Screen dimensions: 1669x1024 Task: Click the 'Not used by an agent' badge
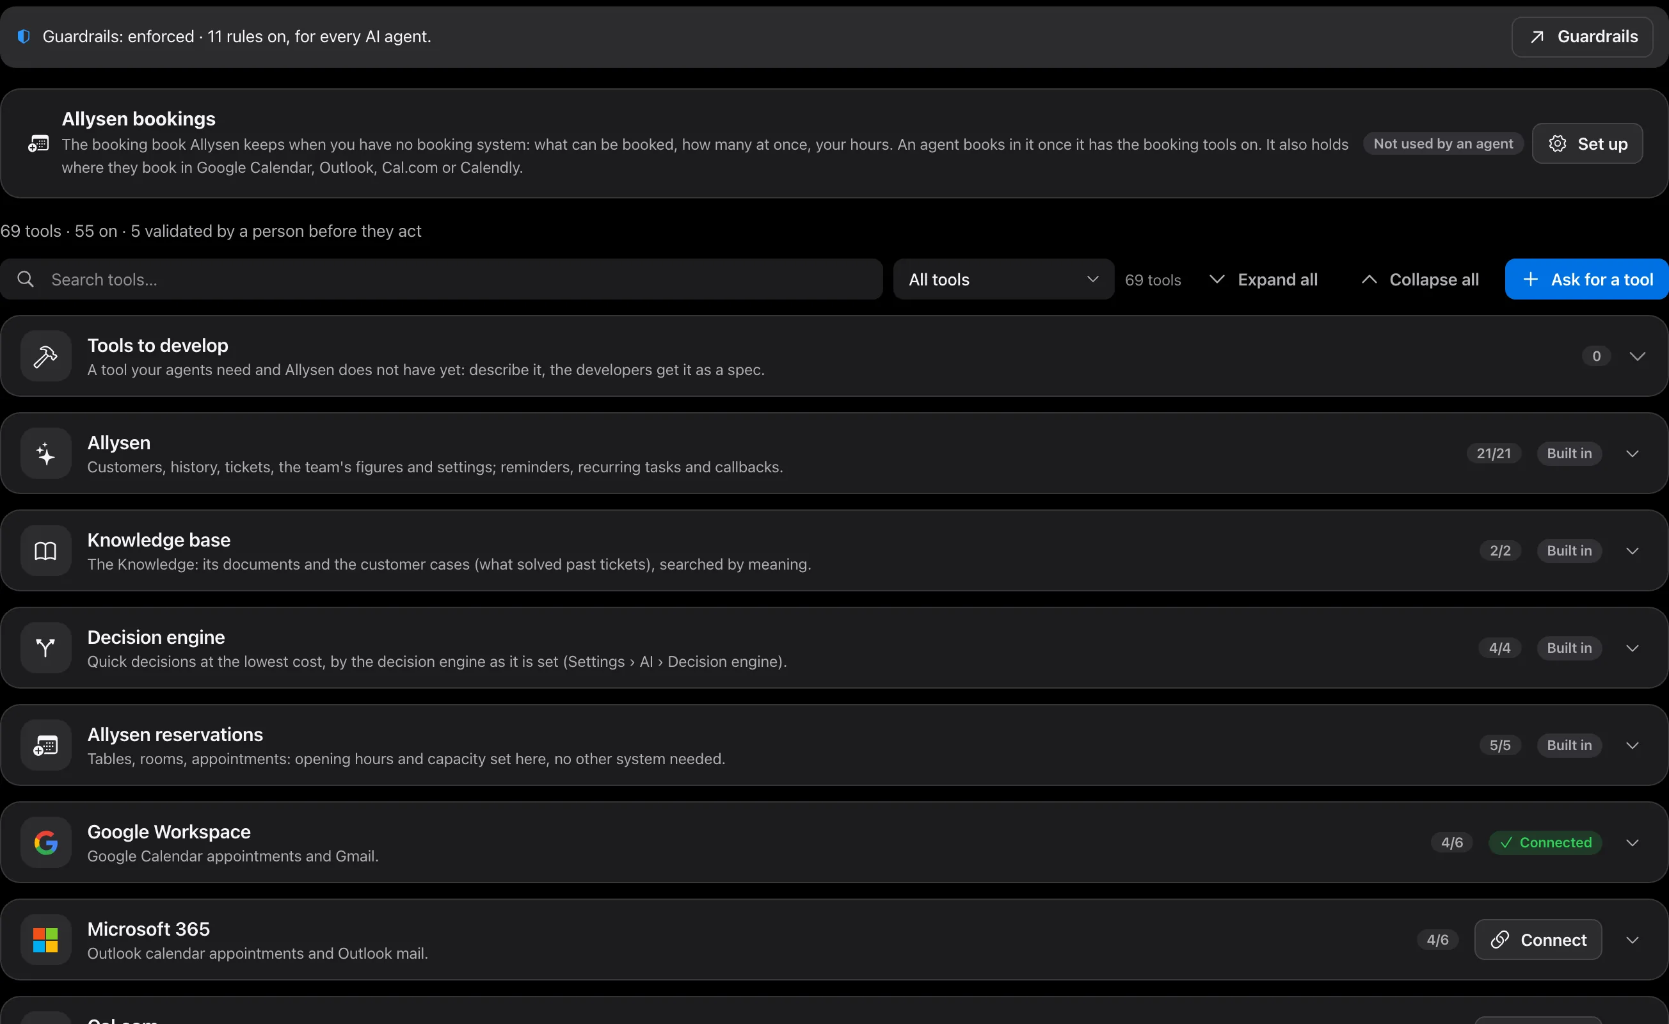tap(1442, 143)
